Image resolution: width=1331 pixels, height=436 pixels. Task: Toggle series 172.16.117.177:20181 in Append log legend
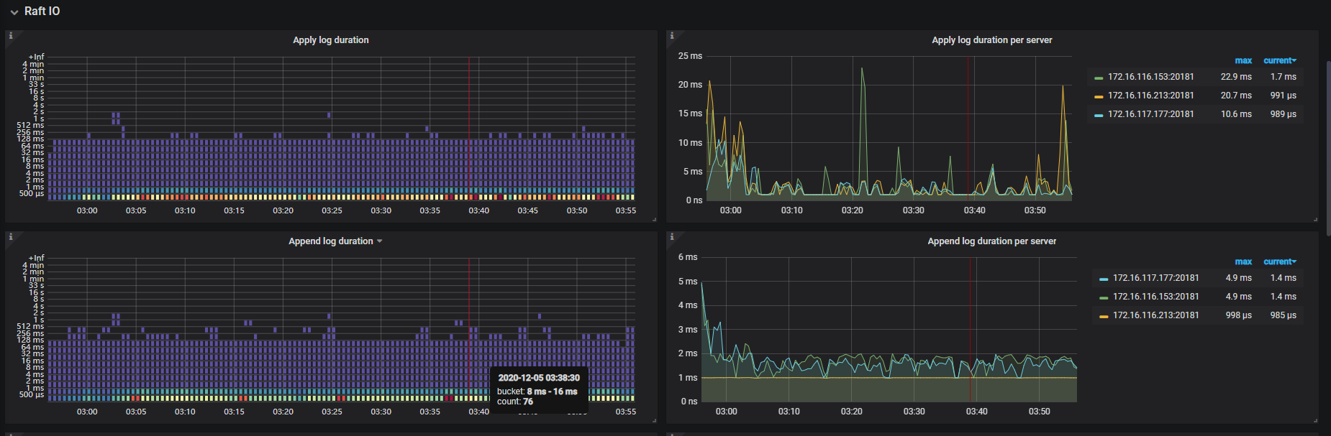click(1155, 278)
